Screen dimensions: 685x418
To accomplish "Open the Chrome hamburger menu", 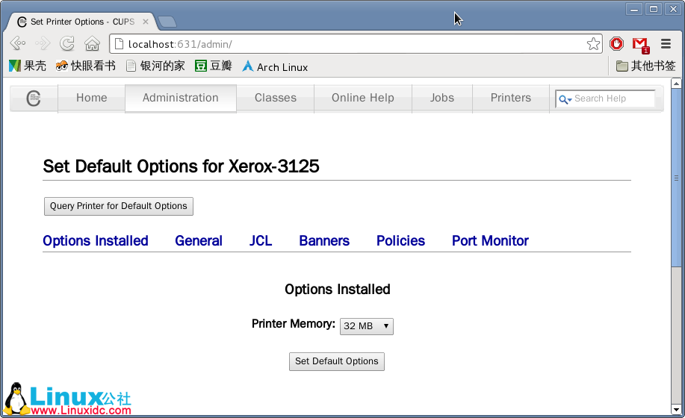I will point(666,44).
